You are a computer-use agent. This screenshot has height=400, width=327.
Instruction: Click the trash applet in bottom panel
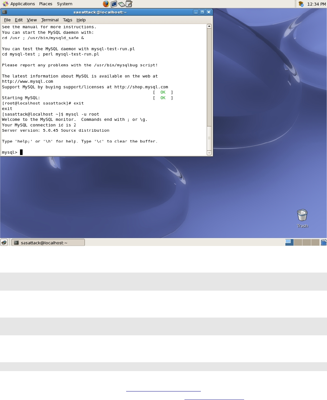click(x=324, y=242)
